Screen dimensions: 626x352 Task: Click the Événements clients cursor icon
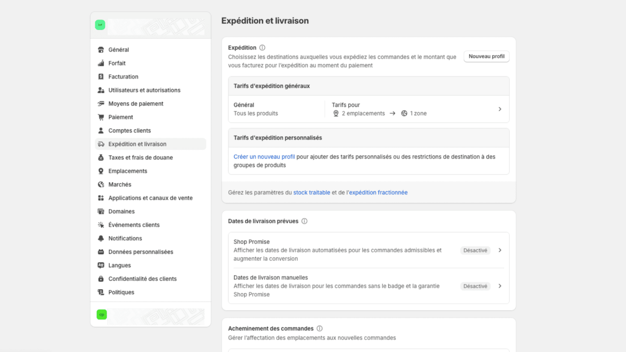click(x=101, y=225)
